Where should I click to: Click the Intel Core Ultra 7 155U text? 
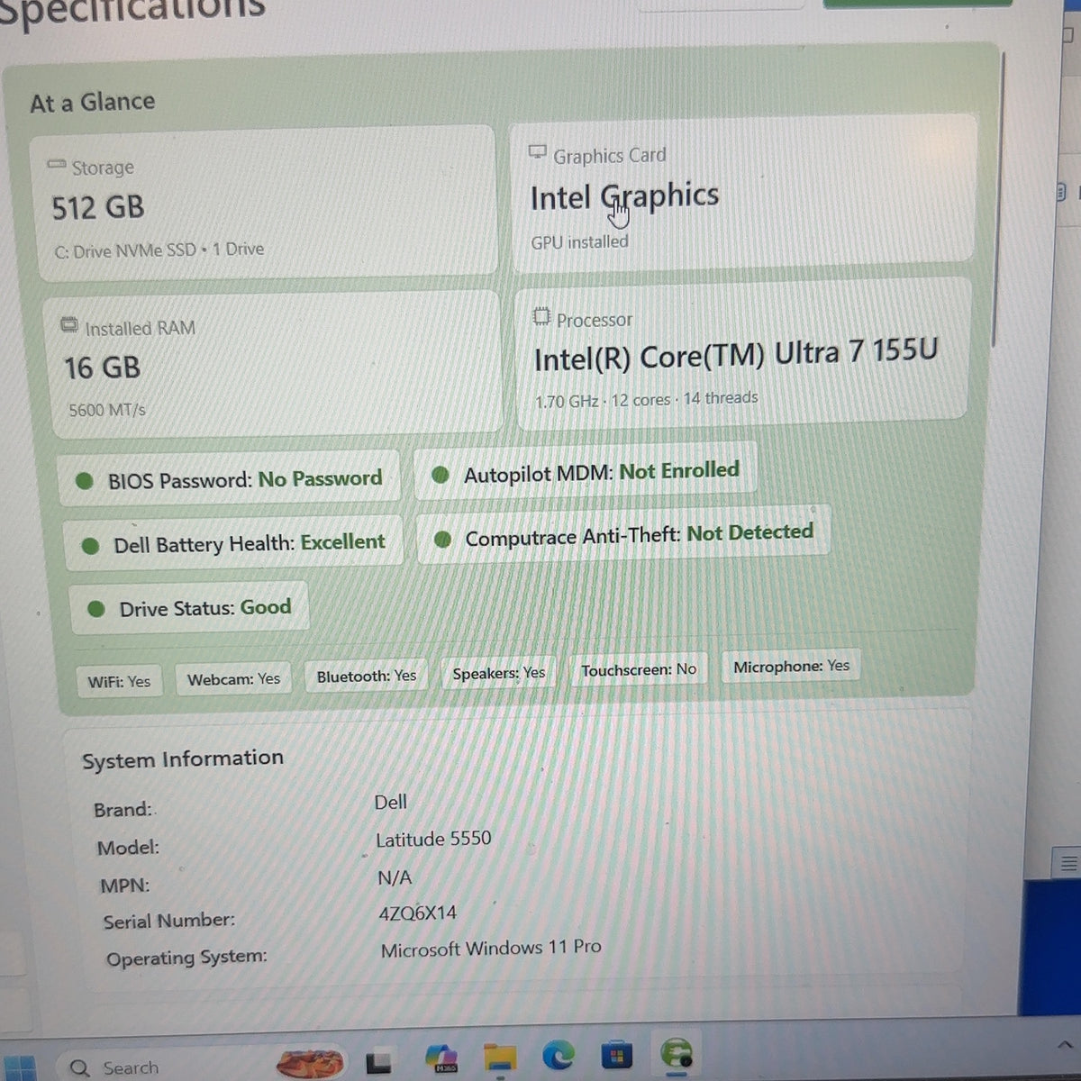tap(736, 354)
